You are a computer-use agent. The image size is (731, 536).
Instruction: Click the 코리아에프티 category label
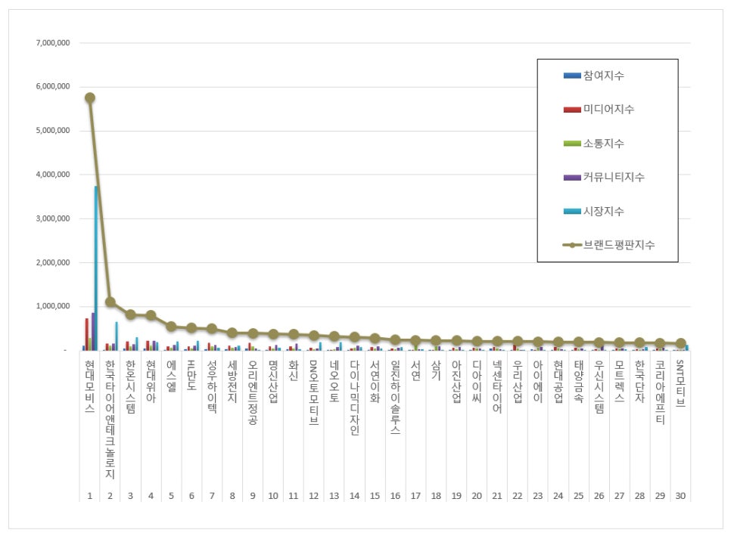point(660,392)
